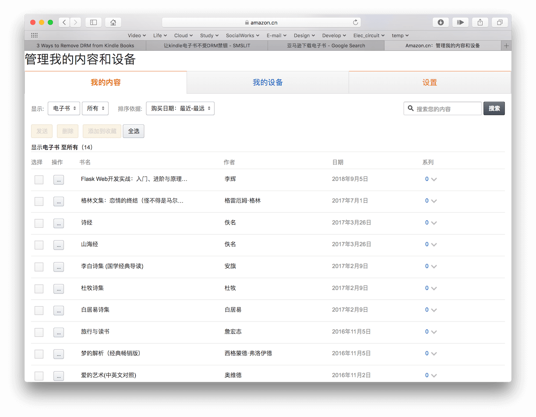This screenshot has width=536, height=417.
Task: Click the 搜索 button
Action: [494, 108]
